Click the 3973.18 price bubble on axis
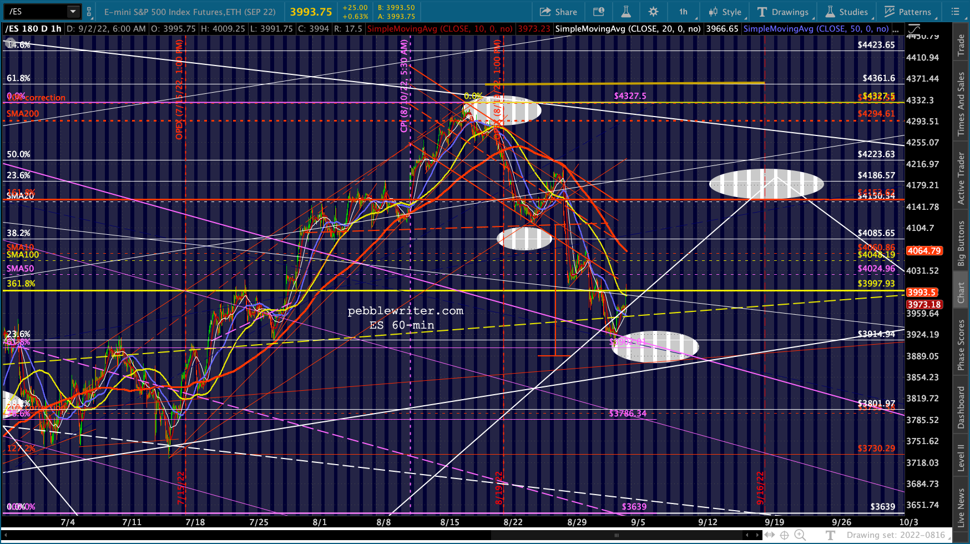This screenshot has height=544, width=970. (x=924, y=304)
